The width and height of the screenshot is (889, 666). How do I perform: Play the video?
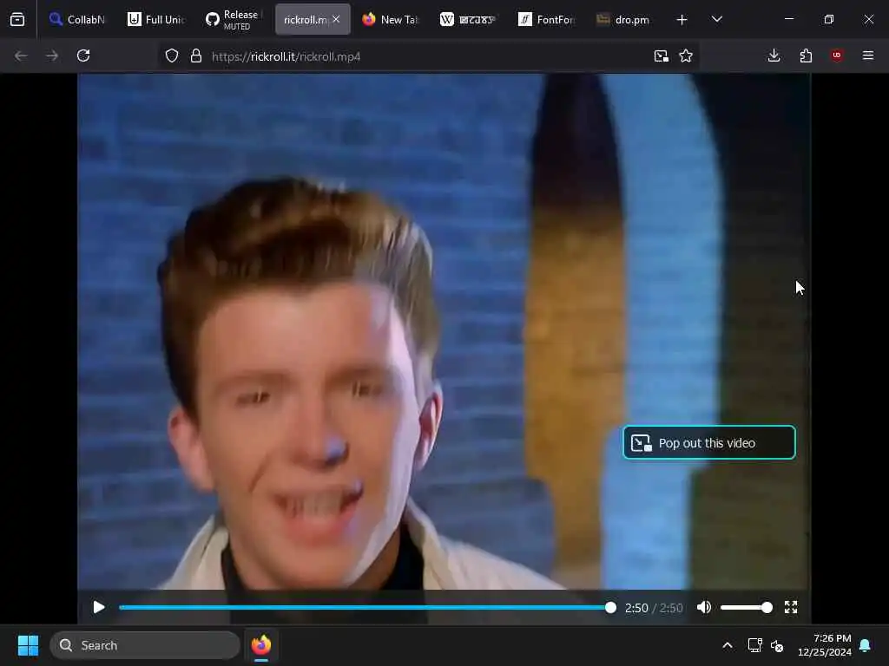pyautogui.click(x=99, y=608)
